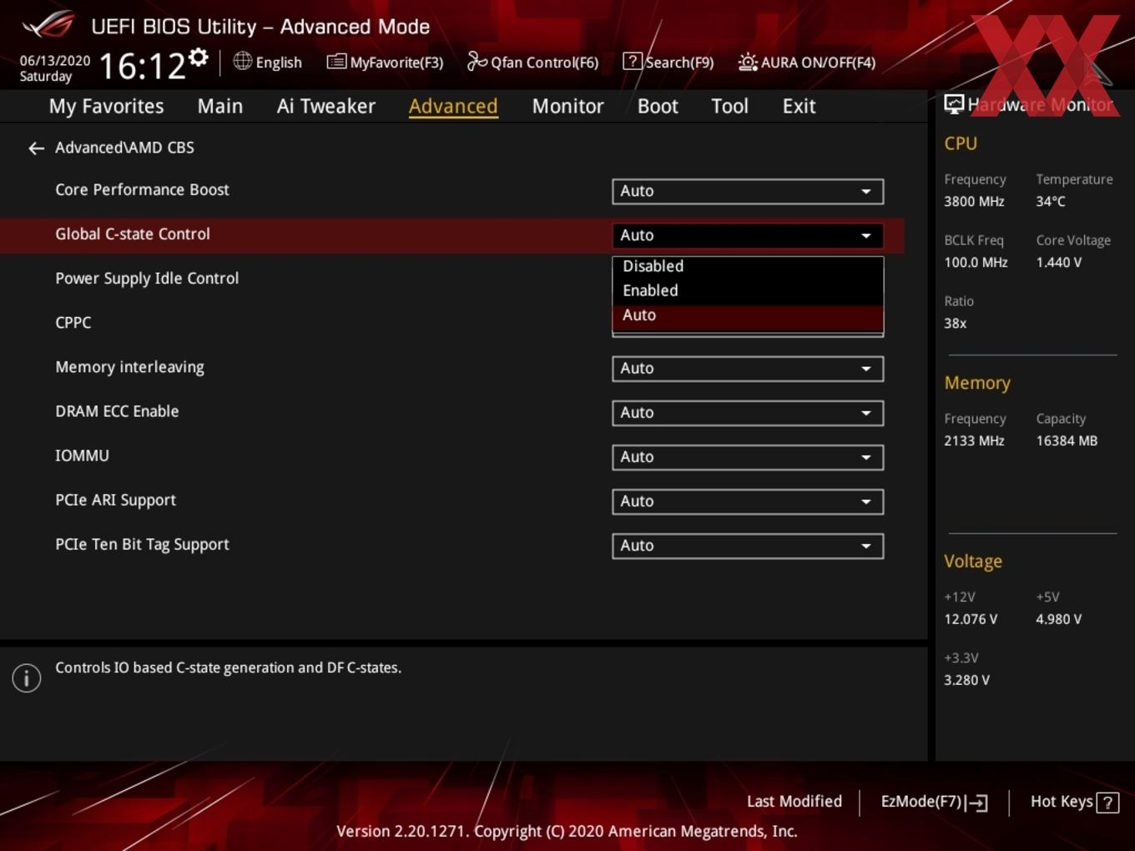Click the Qfan Control(F6) label

tap(544, 63)
